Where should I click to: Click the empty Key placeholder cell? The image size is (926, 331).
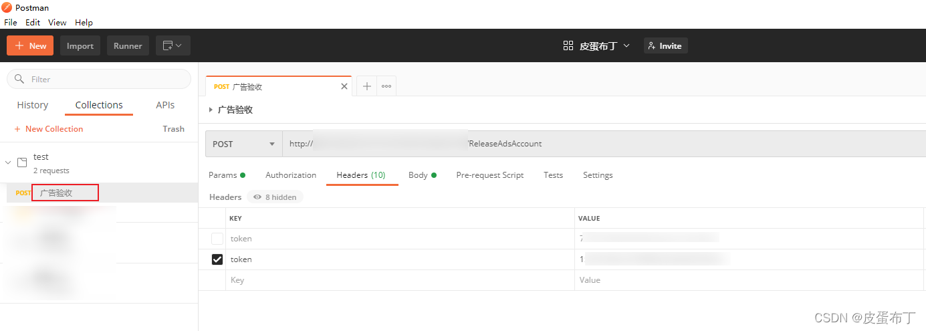coord(400,280)
